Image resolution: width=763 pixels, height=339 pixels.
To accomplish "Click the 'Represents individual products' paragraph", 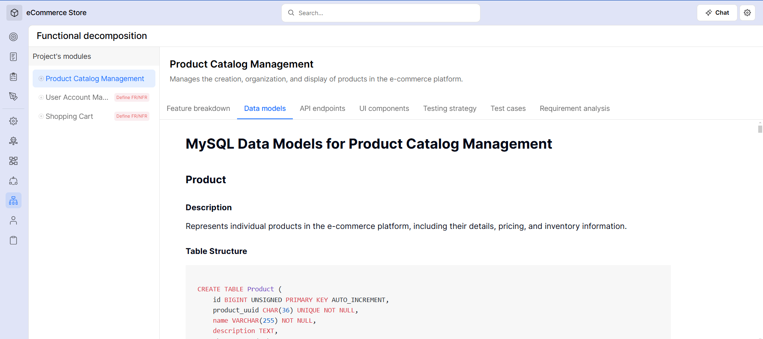I will point(406,226).
